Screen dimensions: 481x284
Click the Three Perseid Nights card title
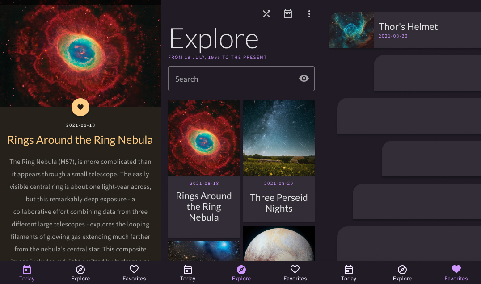click(x=279, y=203)
